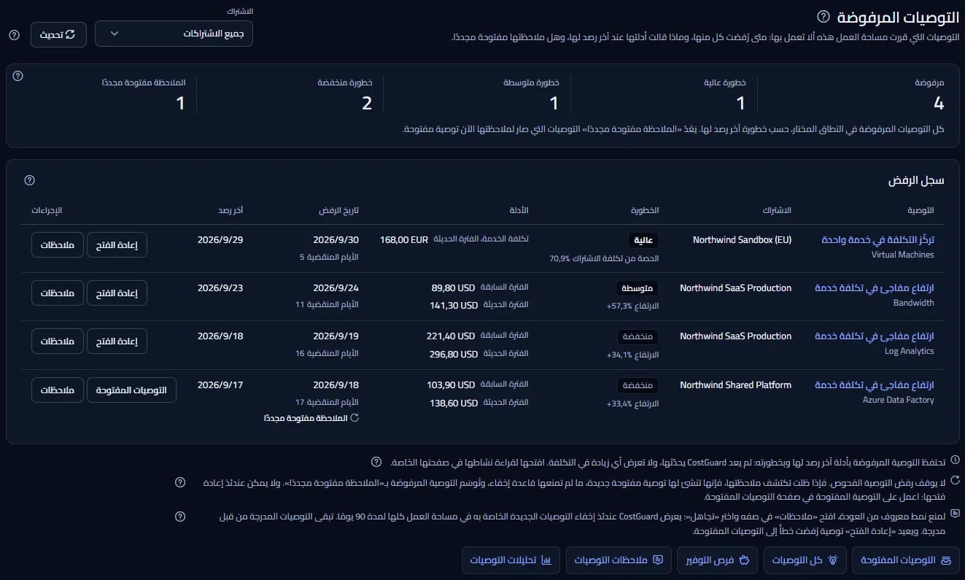Click التوصيات المفتوحة in the Azure Data Factory row
Viewport: 965px width, 580px height.
pyautogui.click(x=131, y=390)
